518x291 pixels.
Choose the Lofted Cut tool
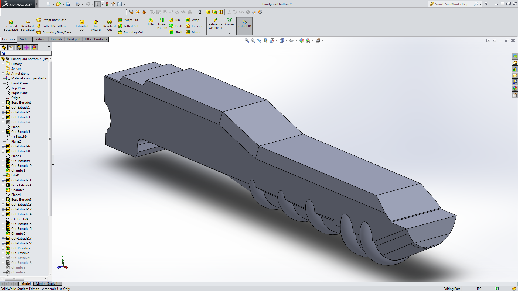(x=128, y=26)
